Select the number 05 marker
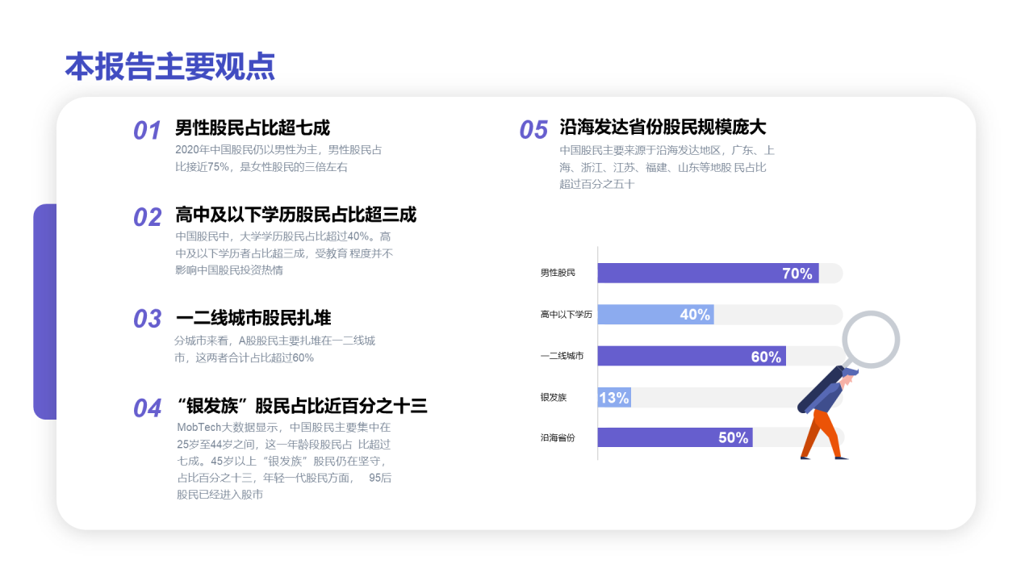Image resolution: width=1033 pixels, height=581 pixels. 533,130
